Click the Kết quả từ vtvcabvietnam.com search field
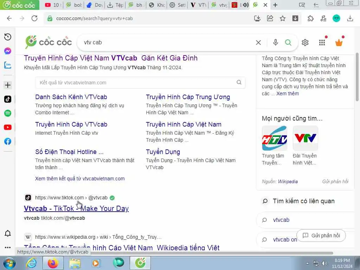 point(140,82)
